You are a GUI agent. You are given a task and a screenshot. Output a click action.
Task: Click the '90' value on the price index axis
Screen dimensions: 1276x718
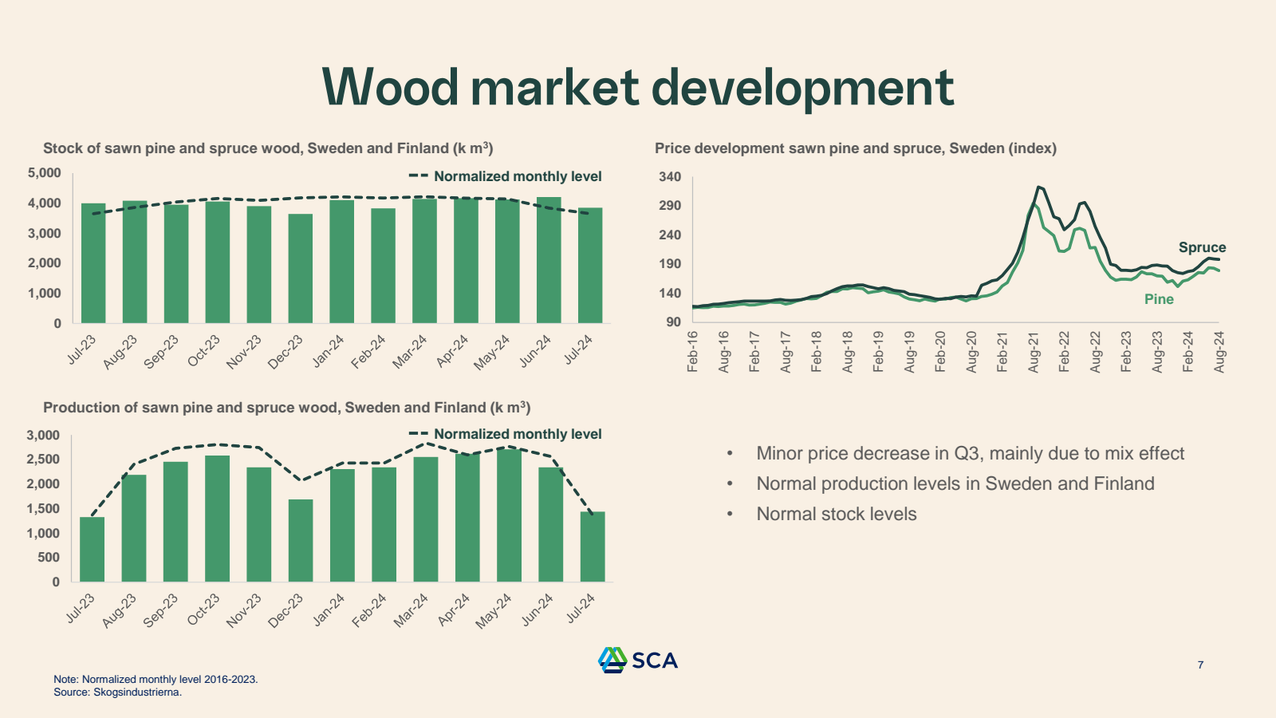point(674,322)
